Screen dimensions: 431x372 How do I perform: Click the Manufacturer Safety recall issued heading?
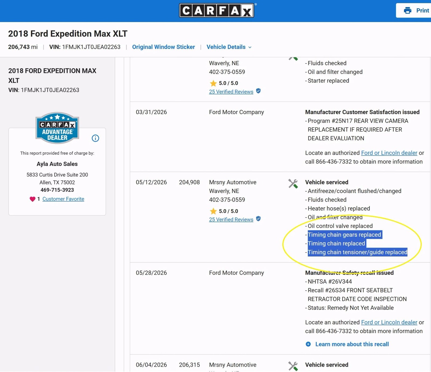(x=349, y=273)
